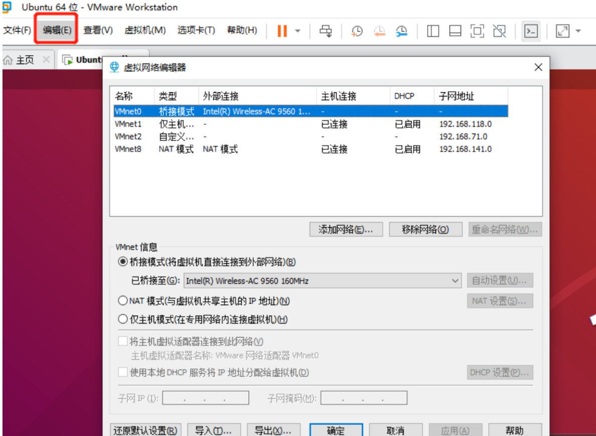Open snapshot manager via clock-wrench icon
Viewport: 596px width, 436px height.
(x=402, y=31)
